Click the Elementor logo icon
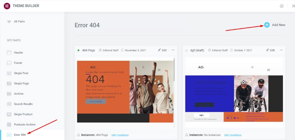Screen dimensions: 295x140 7,6
